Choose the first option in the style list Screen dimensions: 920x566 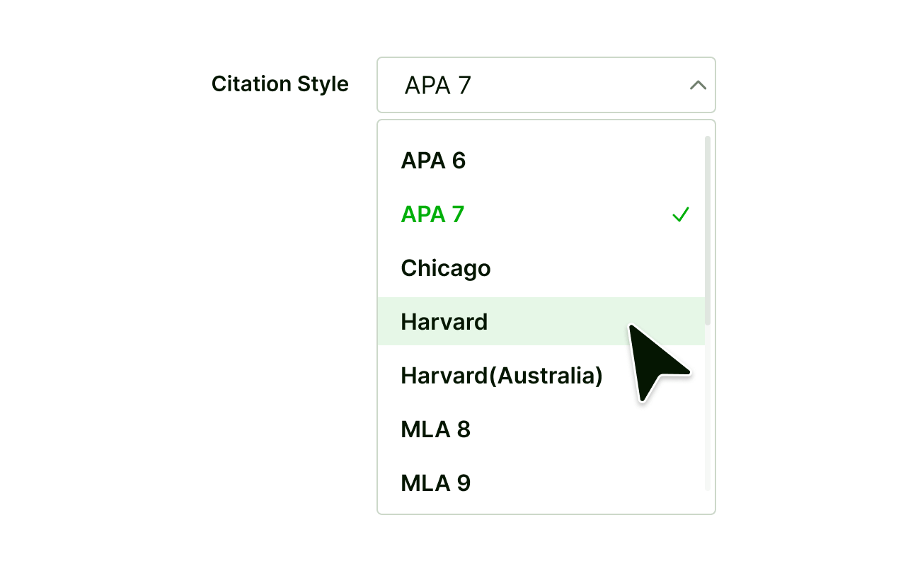(433, 161)
